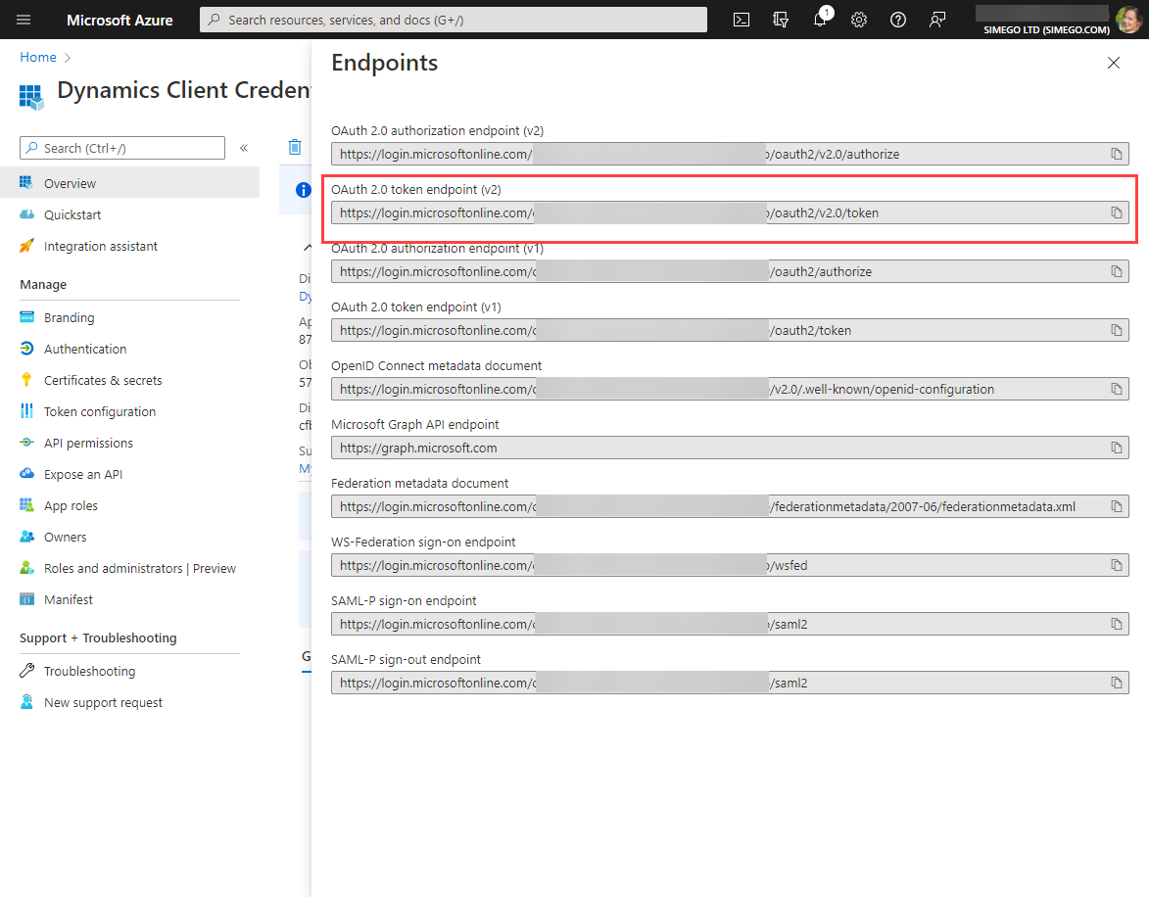
Task: Open Roles and administrators Preview
Action: (129, 569)
